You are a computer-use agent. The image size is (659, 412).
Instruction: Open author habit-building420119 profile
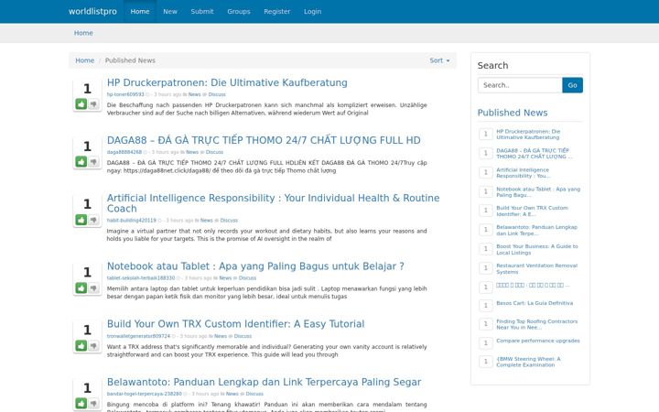pos(132,221)
